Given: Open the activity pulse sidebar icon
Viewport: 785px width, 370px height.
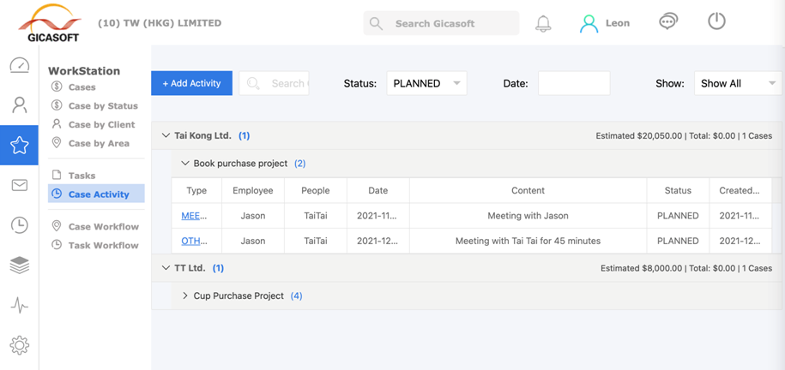Looking at the screenshot, I should click(19, 306).
